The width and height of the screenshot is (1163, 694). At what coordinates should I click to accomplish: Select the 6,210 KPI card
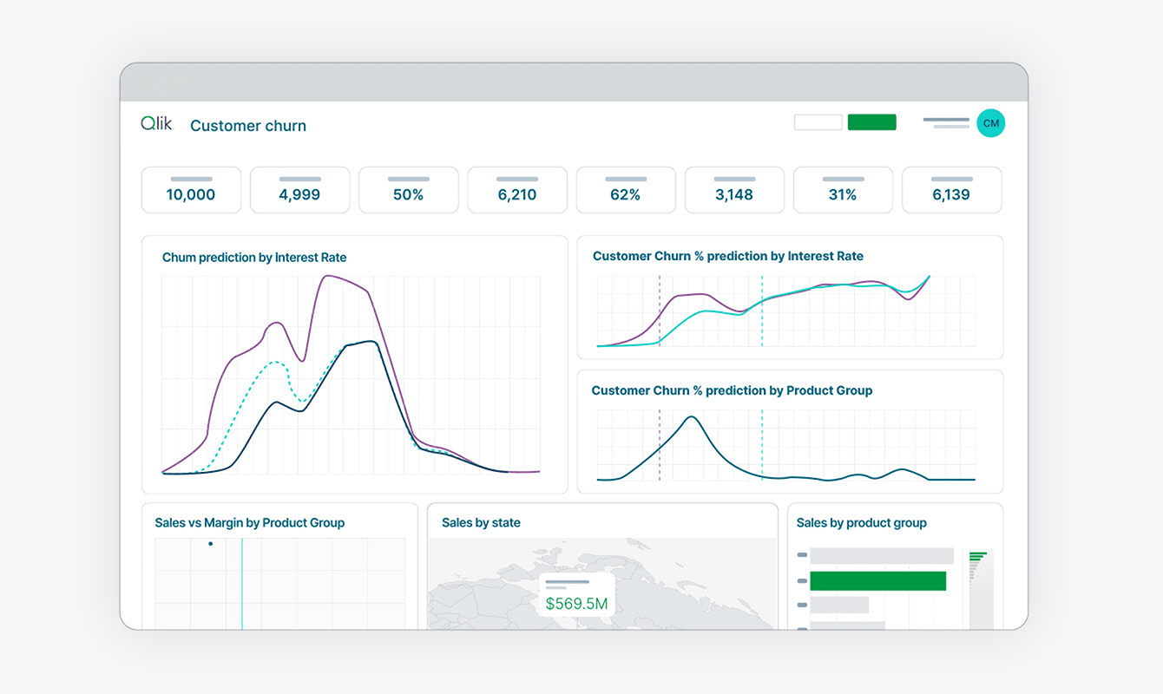click(x=517, y=190)
